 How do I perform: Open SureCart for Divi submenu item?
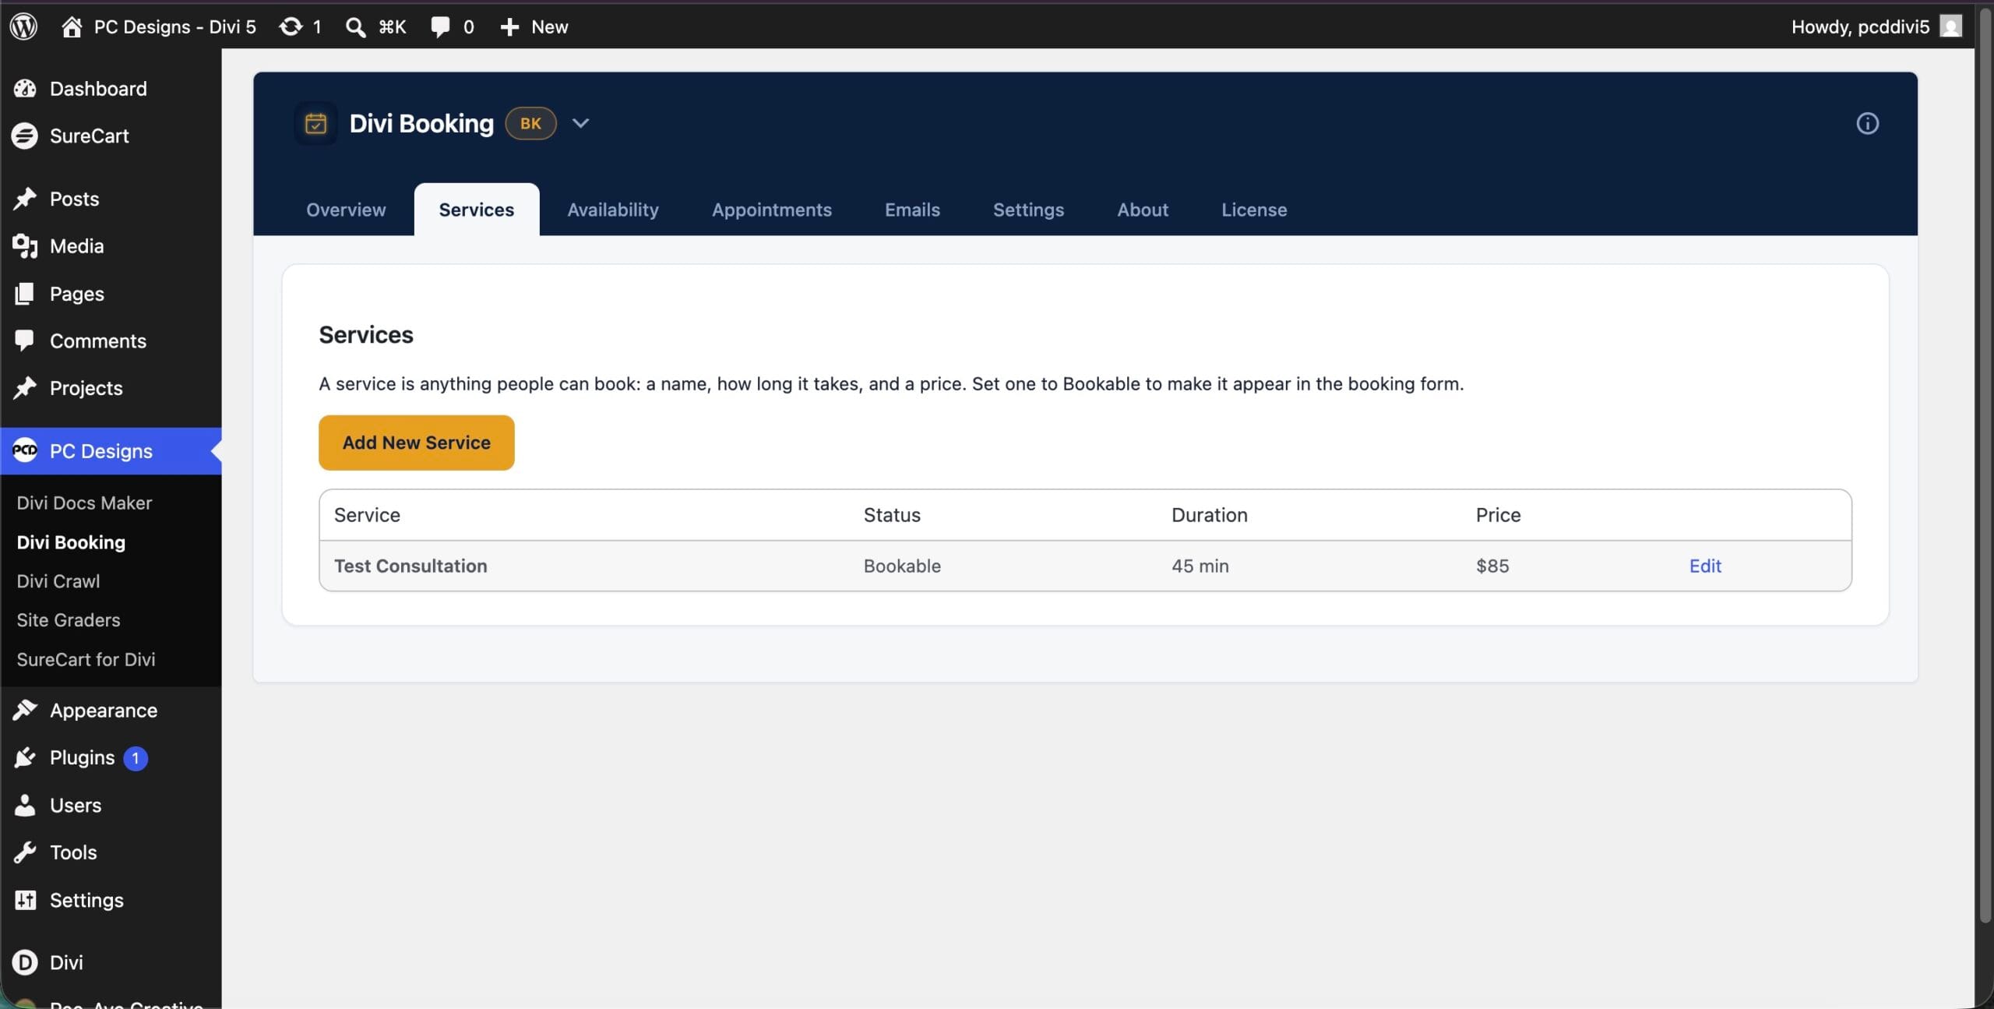[x=86, y=659]
